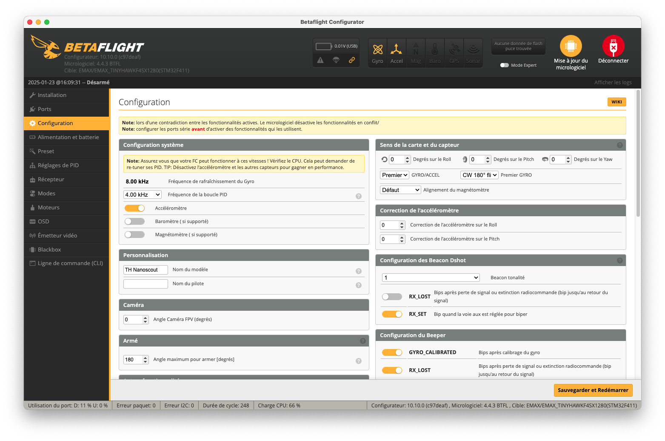Click Sauvegarder et Redémarrer button
This screenshot has width=665, height=441.
click(x=593, y=390)
